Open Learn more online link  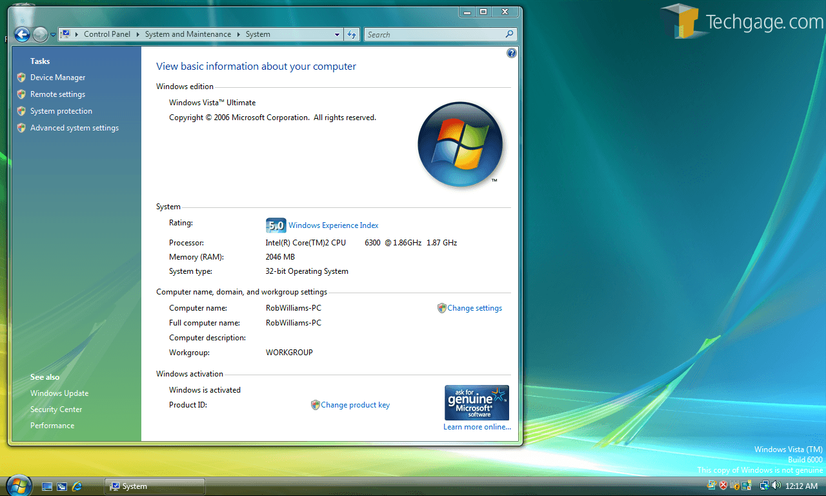click(477, 427)
